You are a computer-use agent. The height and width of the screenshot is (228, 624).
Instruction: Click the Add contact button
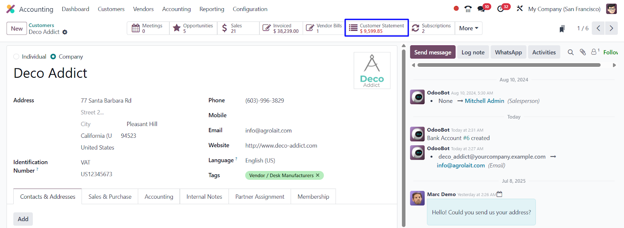tap(23, 219)
